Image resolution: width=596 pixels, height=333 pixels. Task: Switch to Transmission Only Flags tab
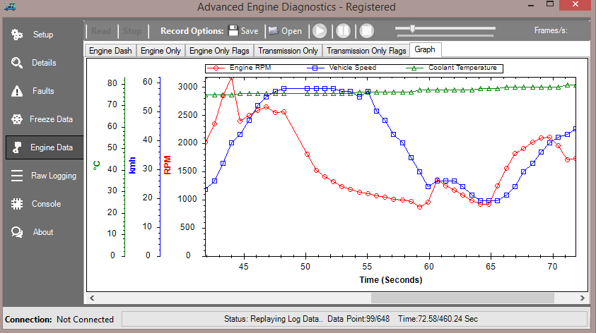[x=366, y=50]
